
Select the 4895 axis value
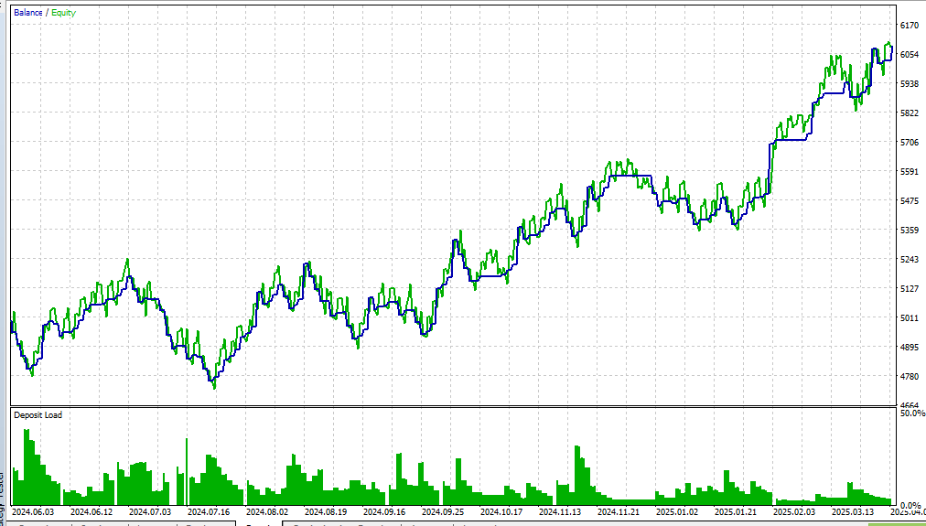910,347
